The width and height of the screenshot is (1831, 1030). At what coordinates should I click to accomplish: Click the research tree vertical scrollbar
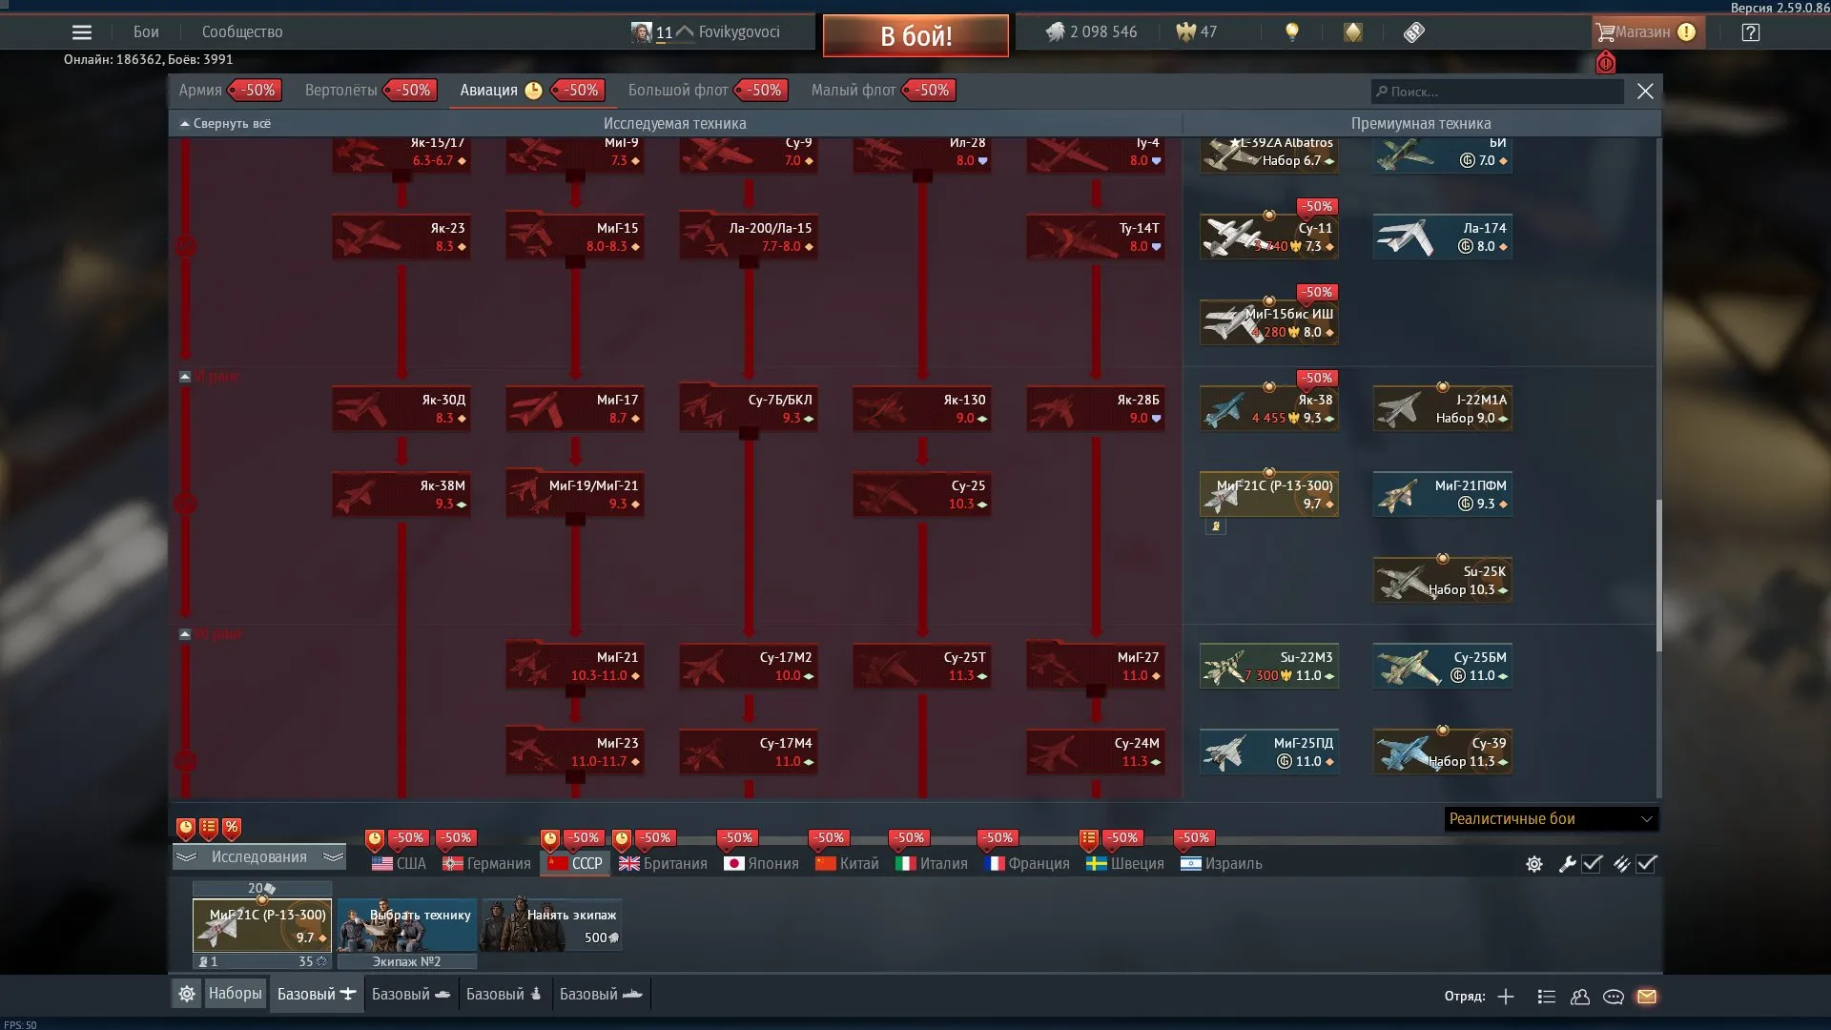click(x=1658, y=576)
